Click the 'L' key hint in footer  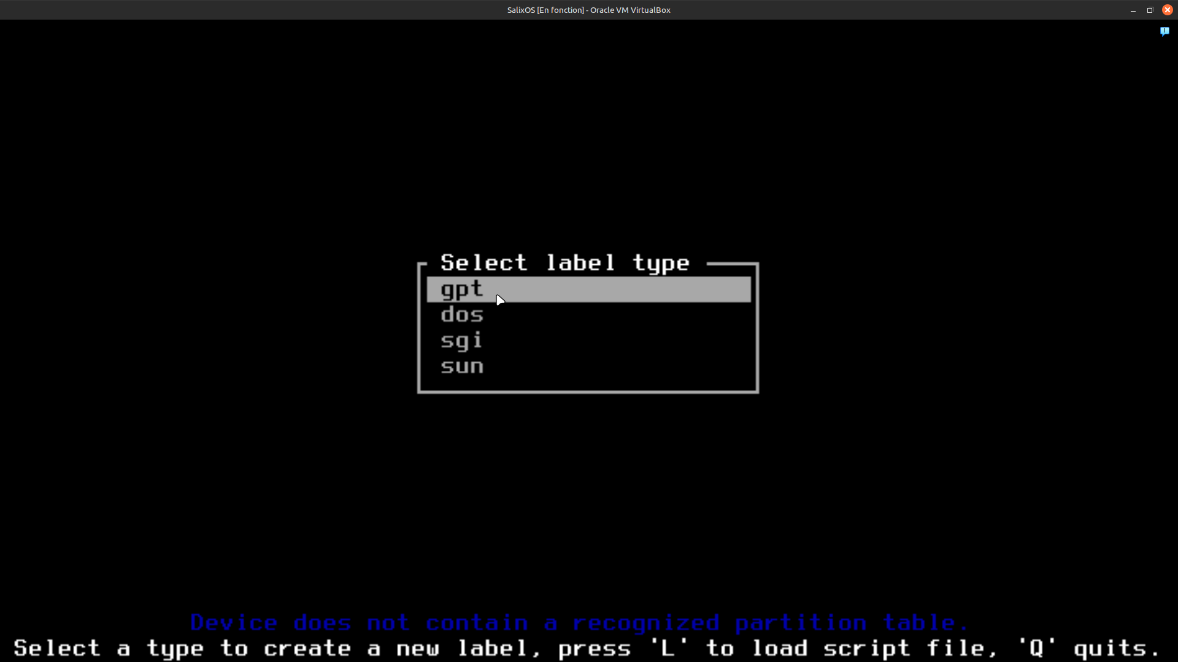(x=668, y=648)
